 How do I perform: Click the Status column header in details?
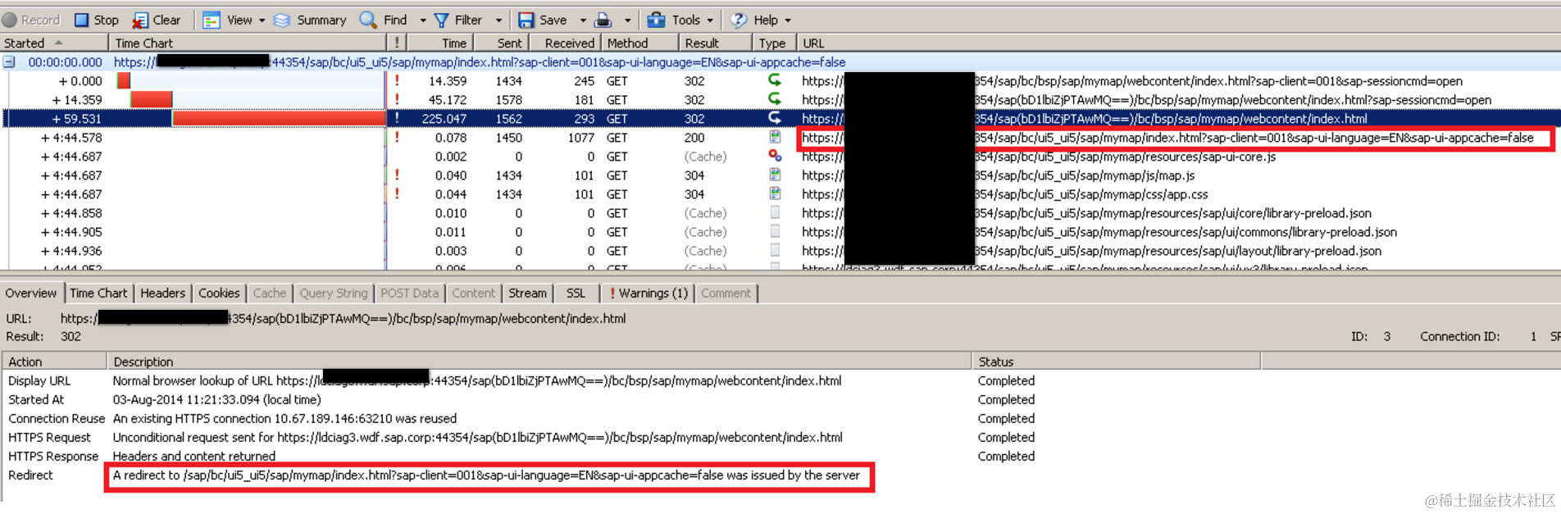click(x=1116, y=361)
